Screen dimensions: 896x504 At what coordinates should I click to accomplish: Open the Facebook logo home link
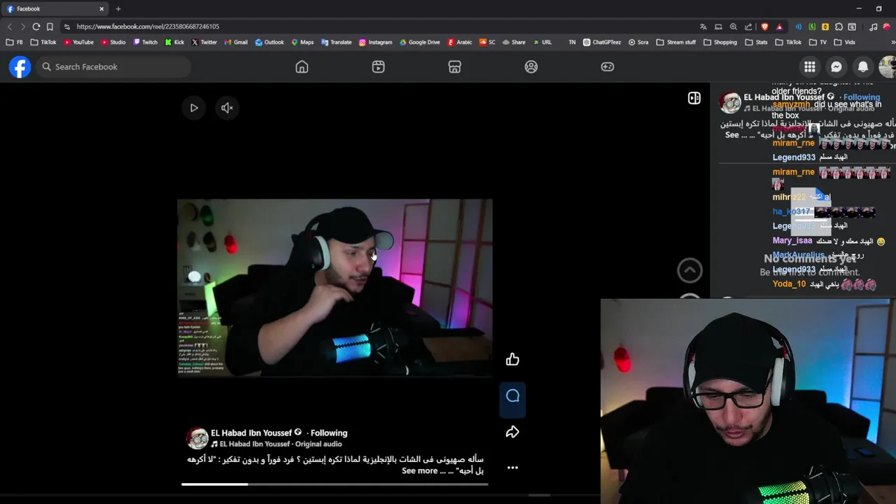pyautogui.click(x=20, y=66)
